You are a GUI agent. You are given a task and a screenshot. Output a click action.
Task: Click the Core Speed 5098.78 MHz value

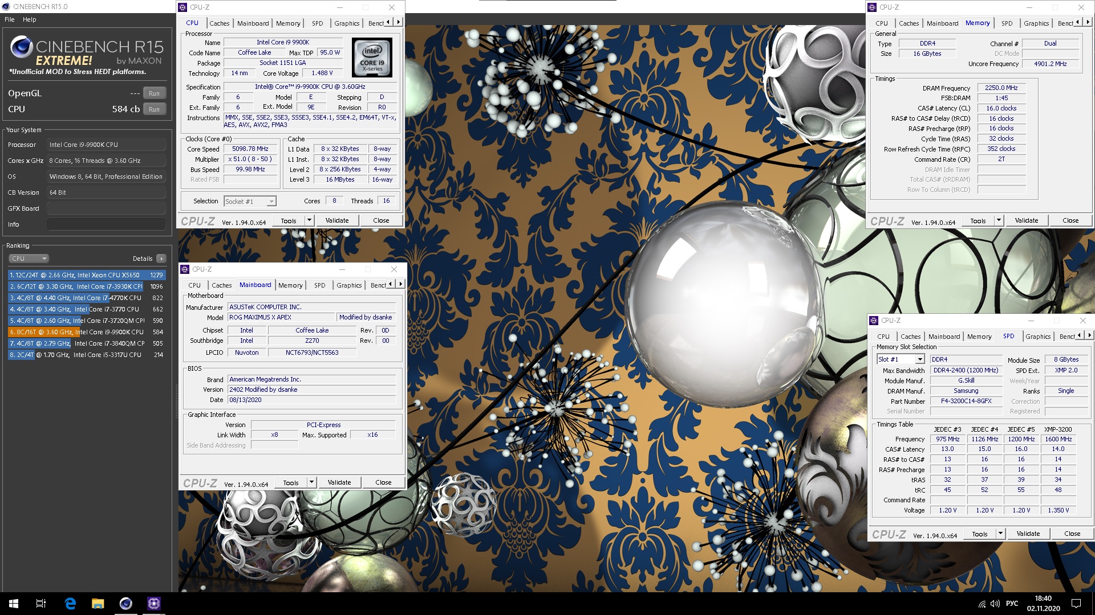click(x=250, y=149)
